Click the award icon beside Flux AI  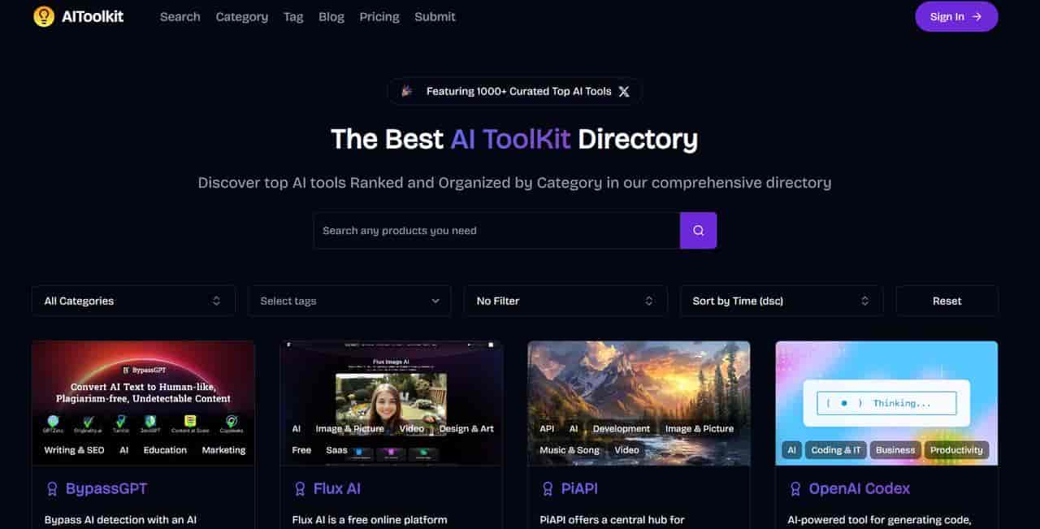300,489
